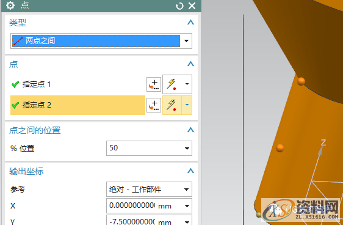
Task: Open snap point options for 指定点 1
Action: click(187, 84)
